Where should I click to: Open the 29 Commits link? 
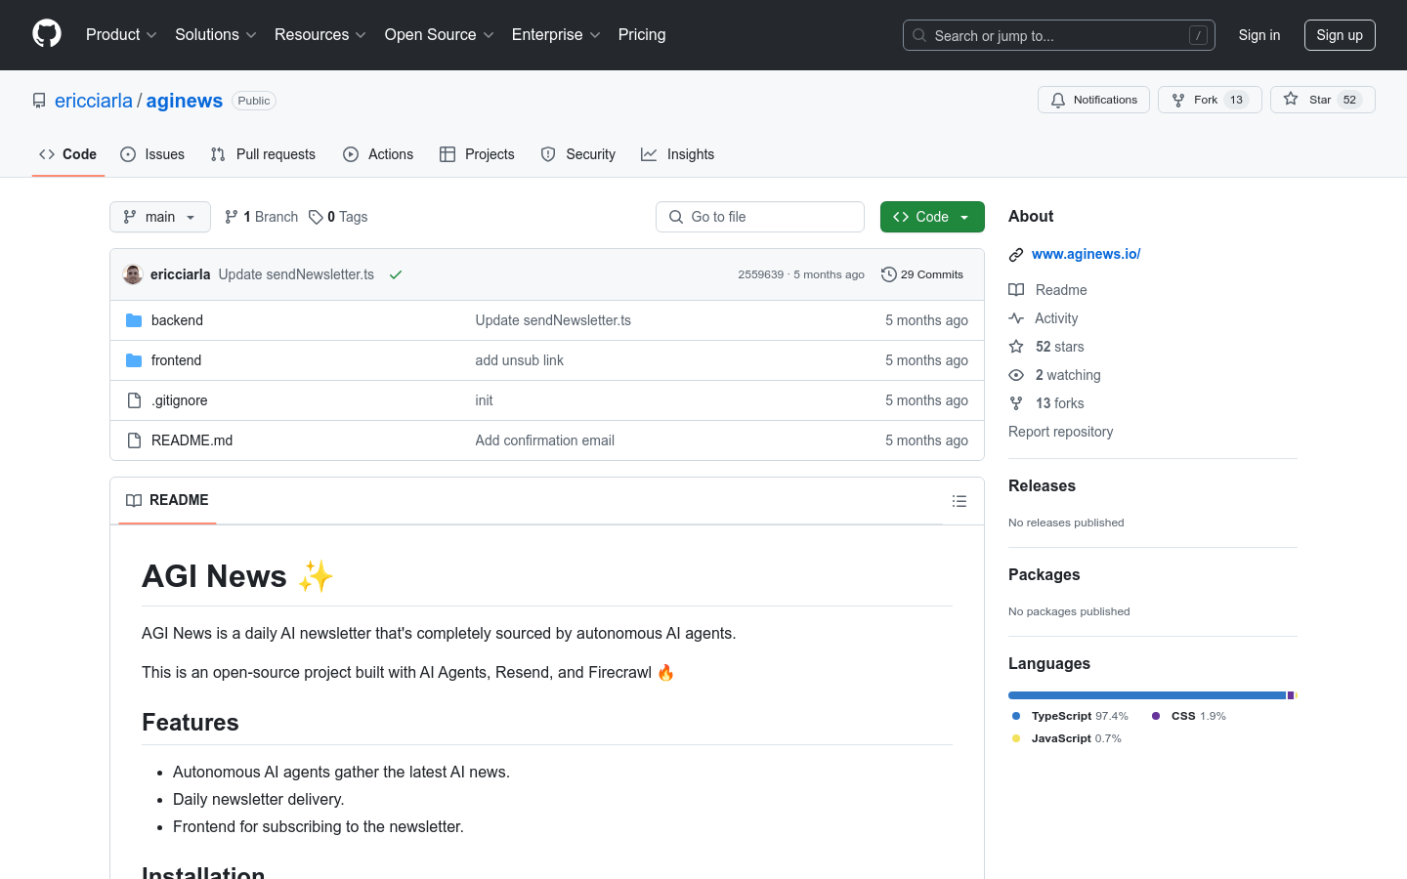point(922,274)
